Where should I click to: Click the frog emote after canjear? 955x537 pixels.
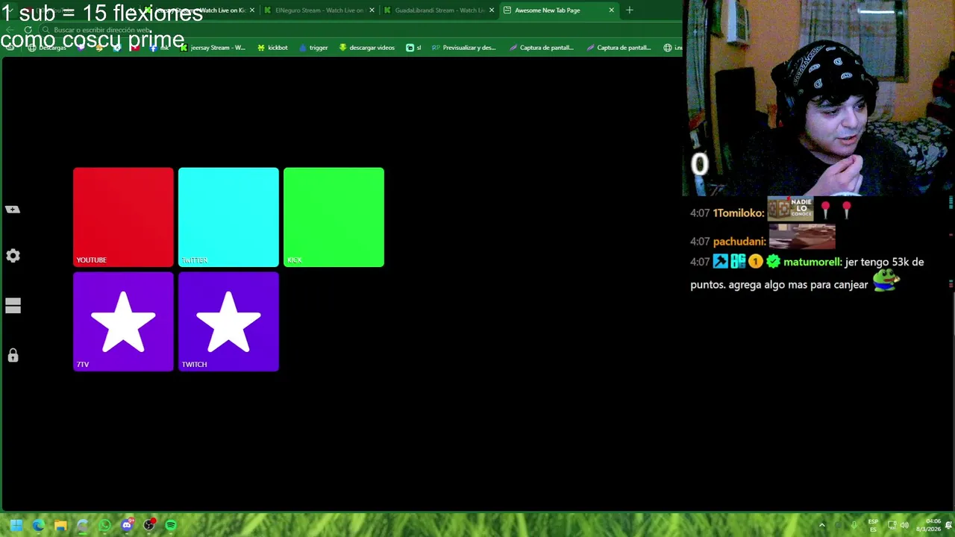pyautogui.click(x=886, y=280)
